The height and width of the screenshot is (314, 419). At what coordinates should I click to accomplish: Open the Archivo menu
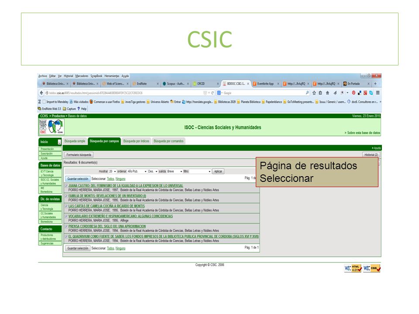coord(42,76)
